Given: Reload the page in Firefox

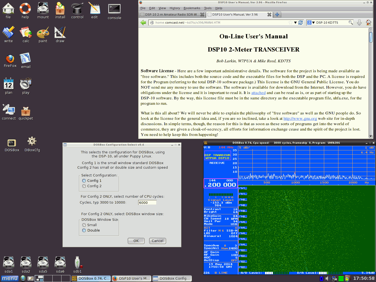Looking at the screenshot, I should (301, 23).
